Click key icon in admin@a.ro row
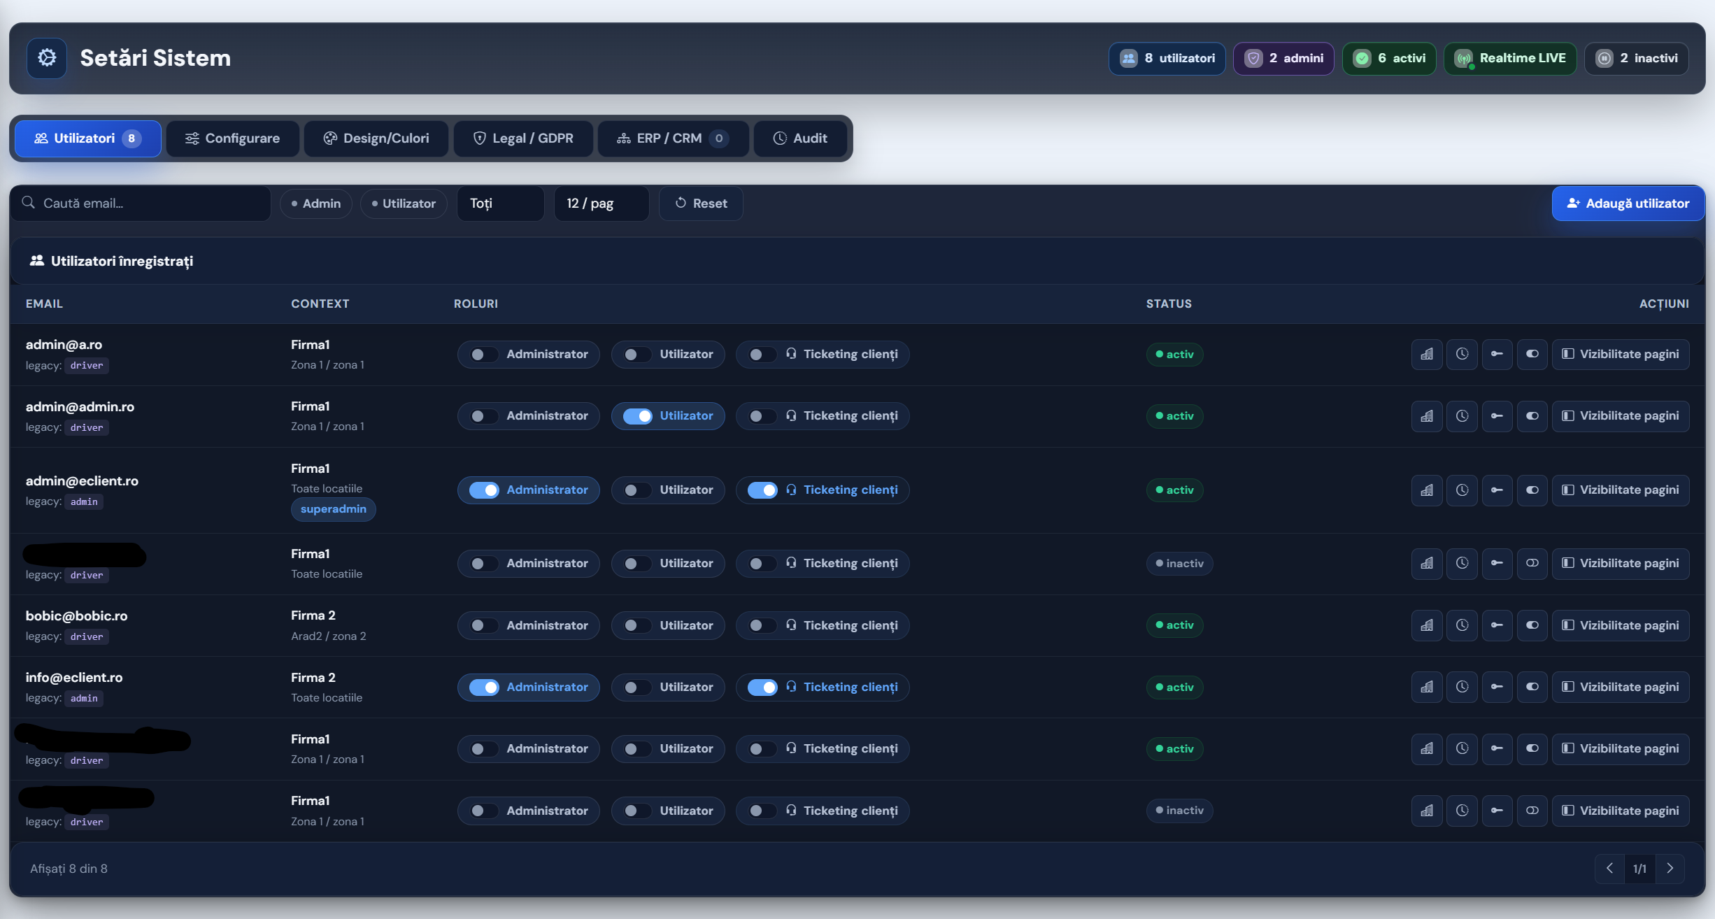 tap(1497, 354)
